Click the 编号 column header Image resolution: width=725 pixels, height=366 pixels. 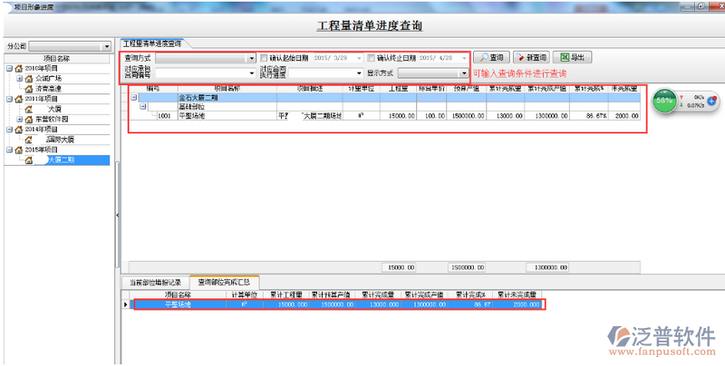click(153, 88)
